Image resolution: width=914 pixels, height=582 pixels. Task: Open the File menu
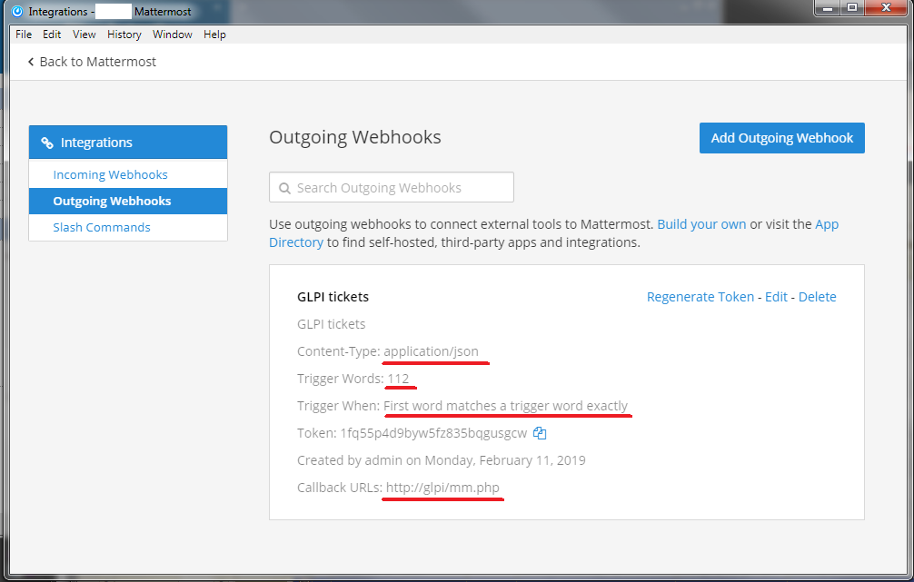(24, 35)
